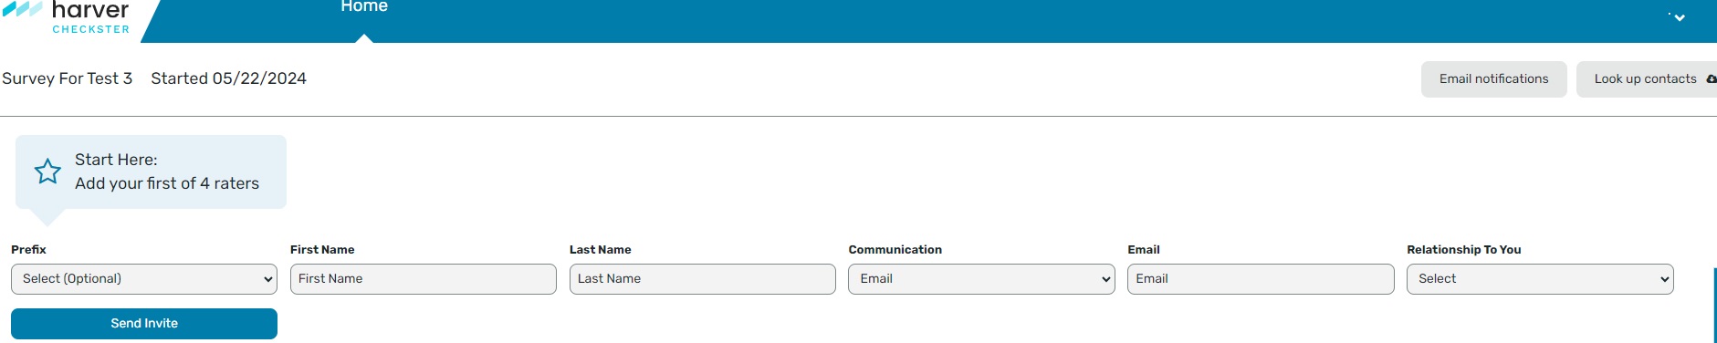Viewport: 1717px width, 343px height.
Task: Go to the Home tab
Action: tap(364, 7)
